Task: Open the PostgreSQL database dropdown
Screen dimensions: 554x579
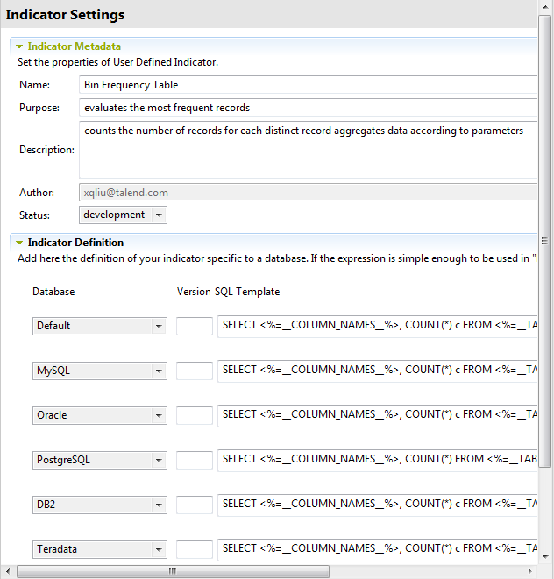Action: coord(159,460)
